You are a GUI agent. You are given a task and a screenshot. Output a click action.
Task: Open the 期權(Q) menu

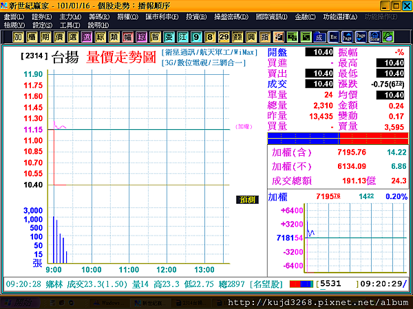point(127,16)
